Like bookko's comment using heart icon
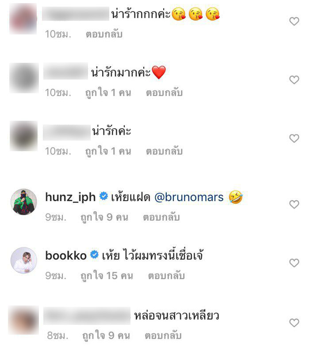The height and width of the screenshot is (355, 318). pyautogui.click(x=294, y=263)
